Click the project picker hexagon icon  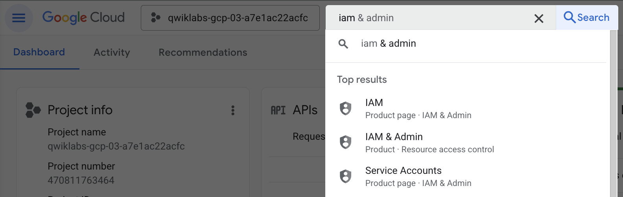[x=156, y=18]
